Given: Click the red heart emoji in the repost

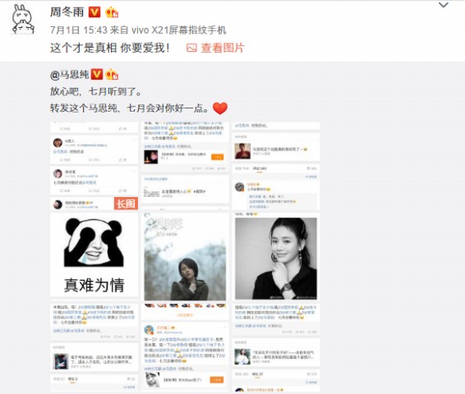Looking at the screenshot, I should click(x=220, y=108).
